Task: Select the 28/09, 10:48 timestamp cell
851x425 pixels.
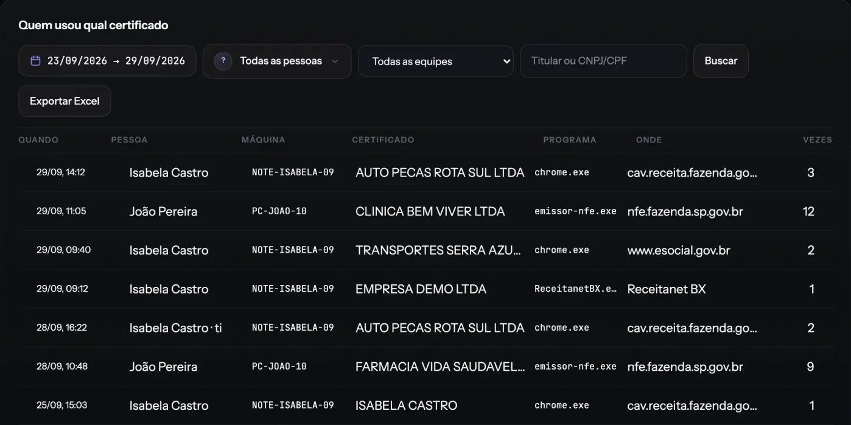Action: point(62,367)
